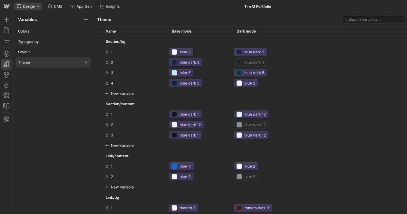This screenshot has height=214, width=407.
Task: Open the Design mode dropdown
Action: click(x=28, y=6)
